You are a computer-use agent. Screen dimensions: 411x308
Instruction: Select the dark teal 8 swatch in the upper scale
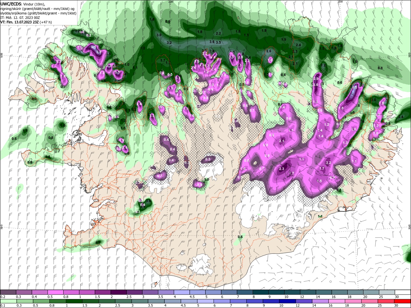[261, 292]
